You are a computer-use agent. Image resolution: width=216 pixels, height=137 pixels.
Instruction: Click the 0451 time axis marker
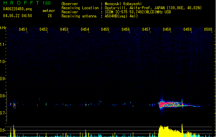23,30
